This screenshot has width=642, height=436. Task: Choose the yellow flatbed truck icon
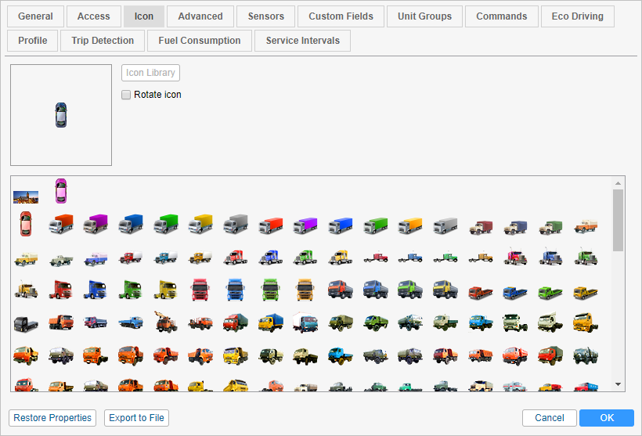coord(586,293)
